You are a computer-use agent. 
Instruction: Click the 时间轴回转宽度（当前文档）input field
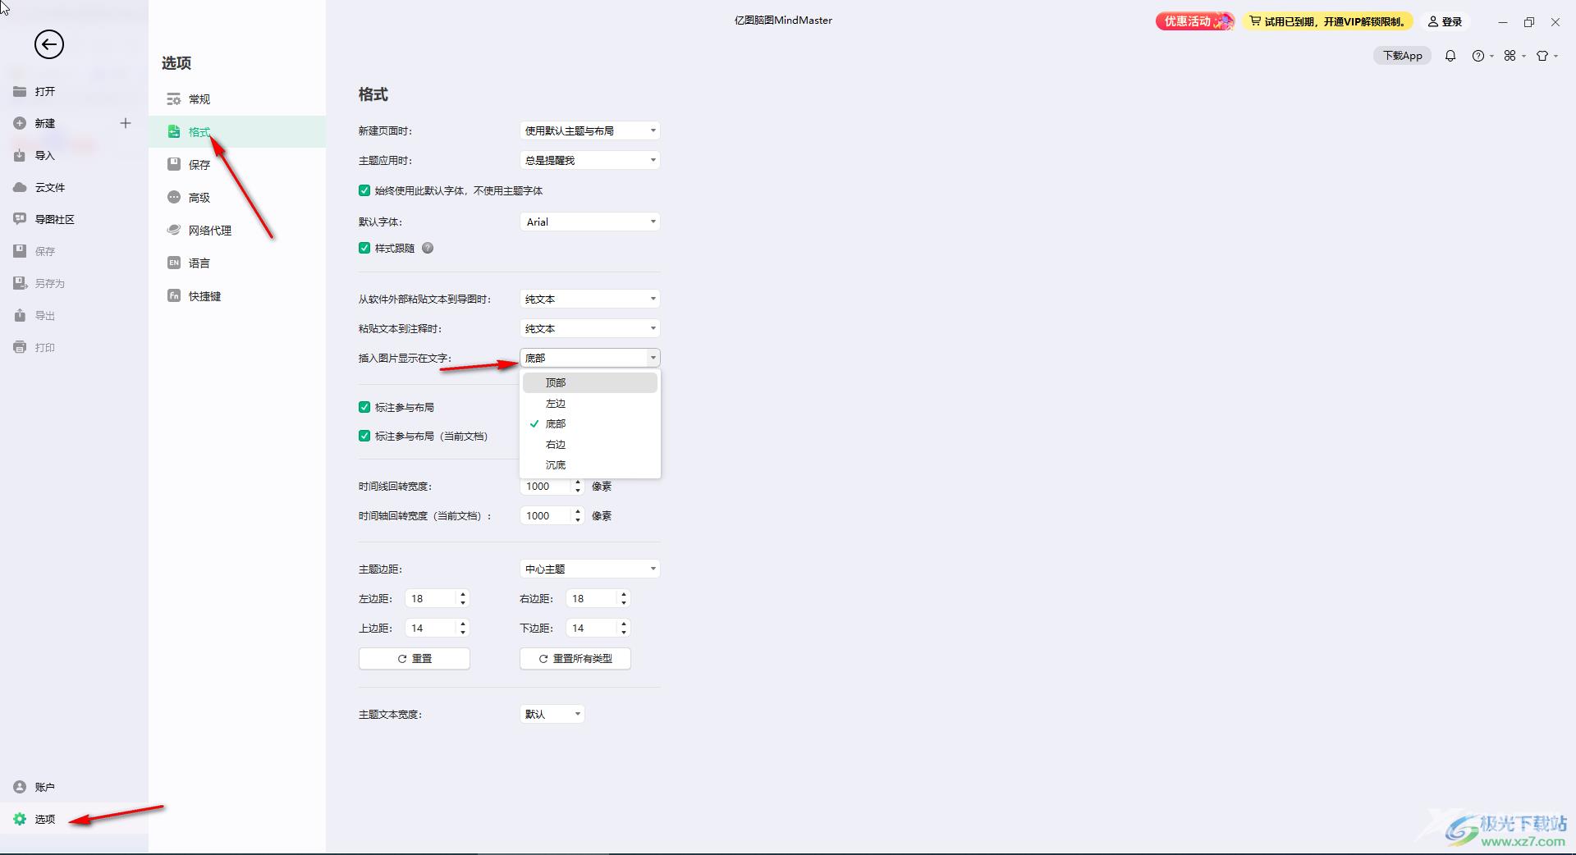(546, 515)
